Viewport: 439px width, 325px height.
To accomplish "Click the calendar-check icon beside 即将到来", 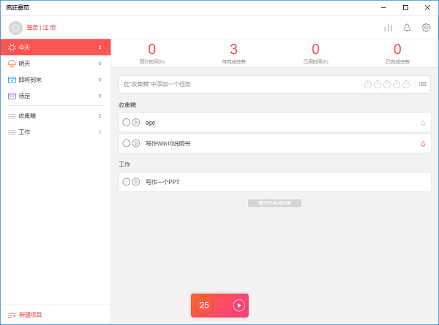I will pos(12,80).
